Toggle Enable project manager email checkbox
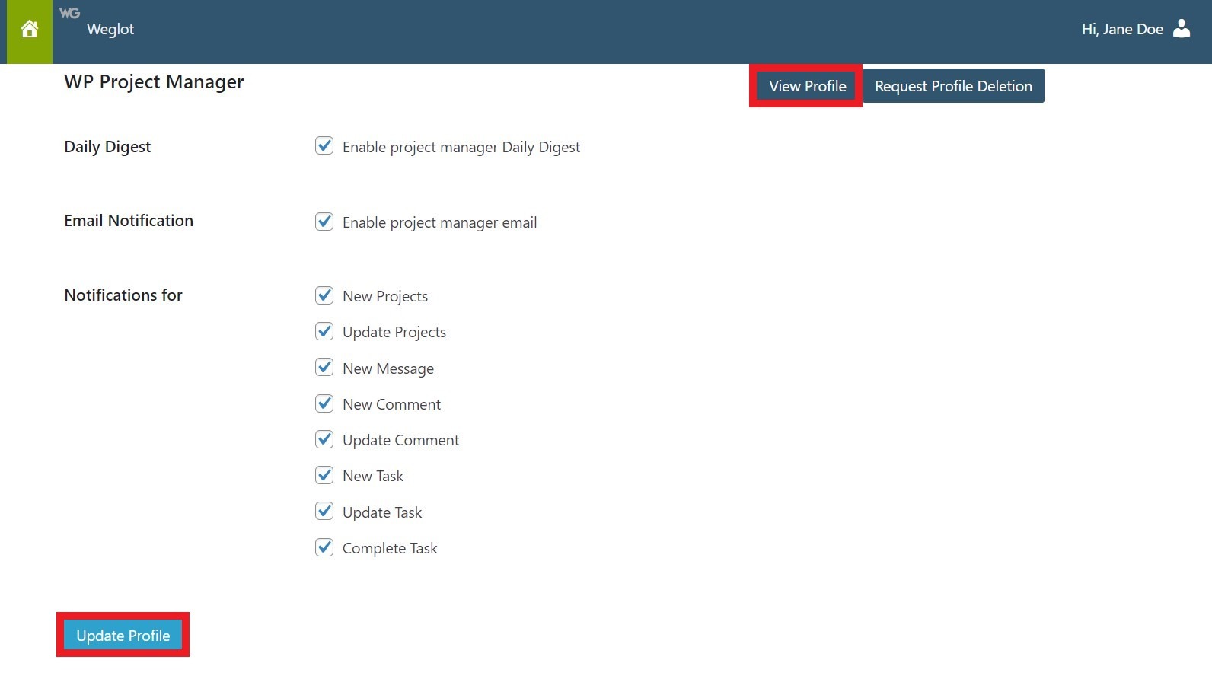 click(x=324, y=221)
